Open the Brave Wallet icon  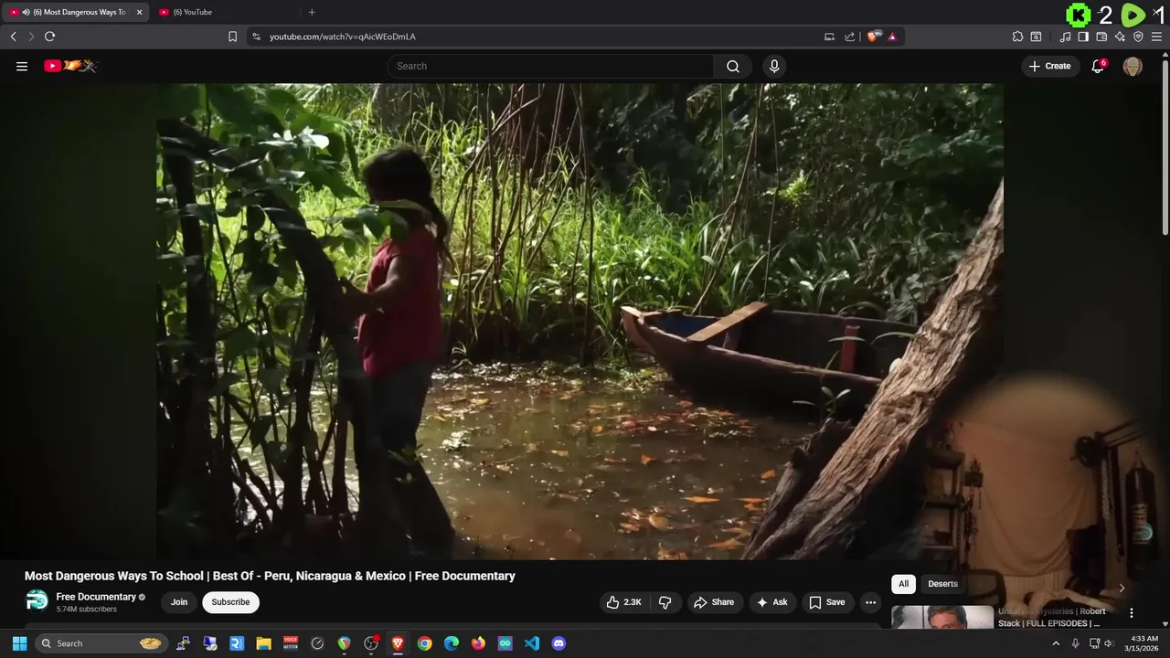[1101, 37]
